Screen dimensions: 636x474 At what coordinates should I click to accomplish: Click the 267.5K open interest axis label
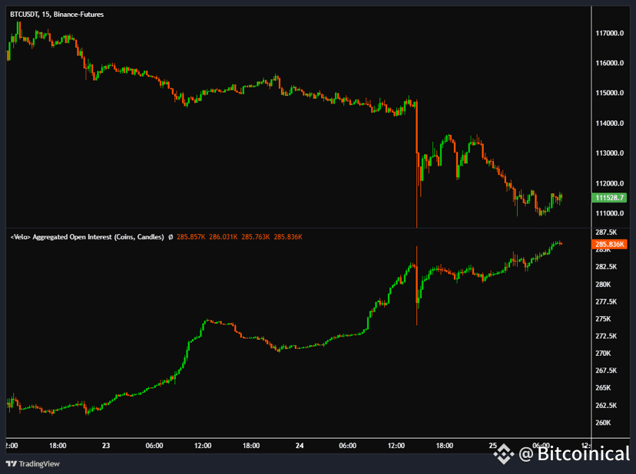(x=606, y=370)
